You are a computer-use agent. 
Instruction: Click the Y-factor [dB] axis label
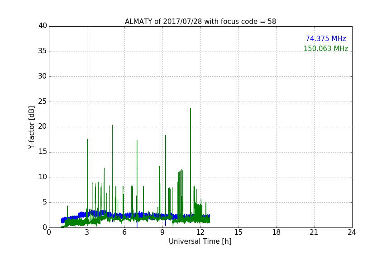(x=31, y=127)
